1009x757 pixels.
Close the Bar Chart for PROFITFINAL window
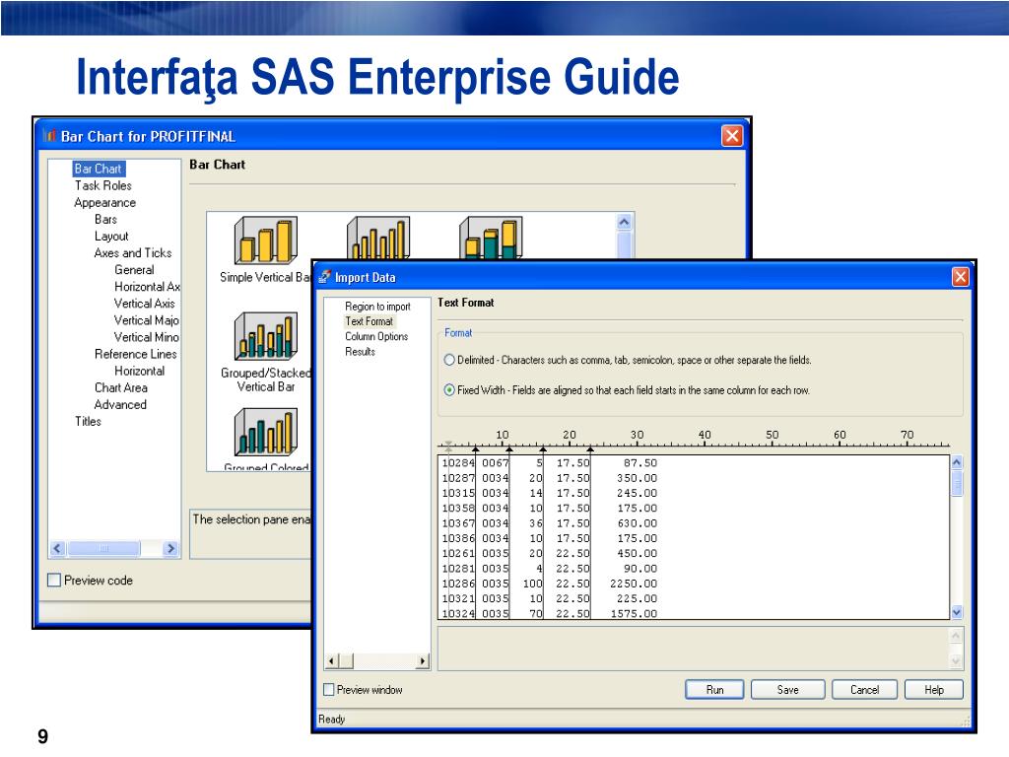tap(732, 136)
